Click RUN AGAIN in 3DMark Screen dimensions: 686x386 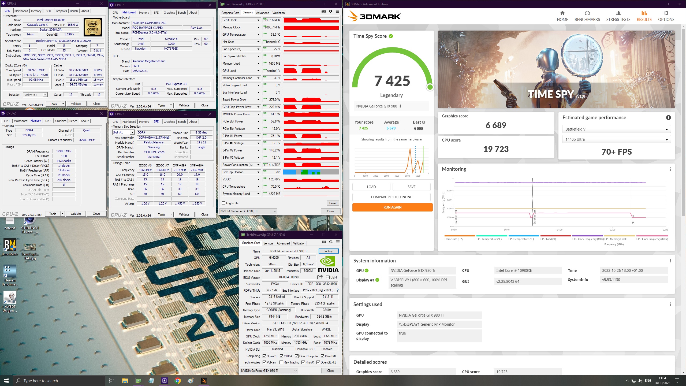[392, 207]
